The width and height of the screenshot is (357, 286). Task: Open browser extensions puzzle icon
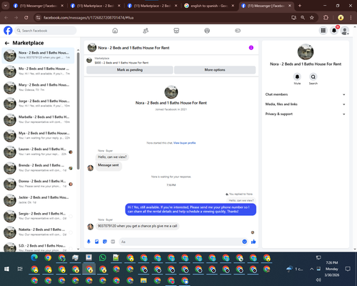pos(326,17)
